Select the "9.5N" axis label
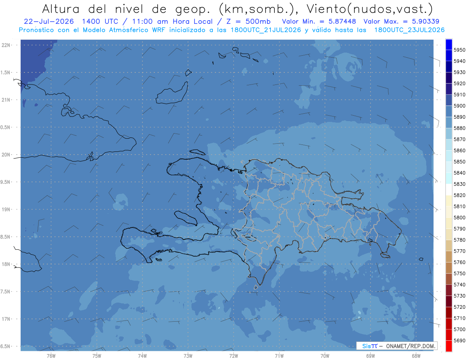The width and height of the screenshot is (467, 361). pos(6,182)
